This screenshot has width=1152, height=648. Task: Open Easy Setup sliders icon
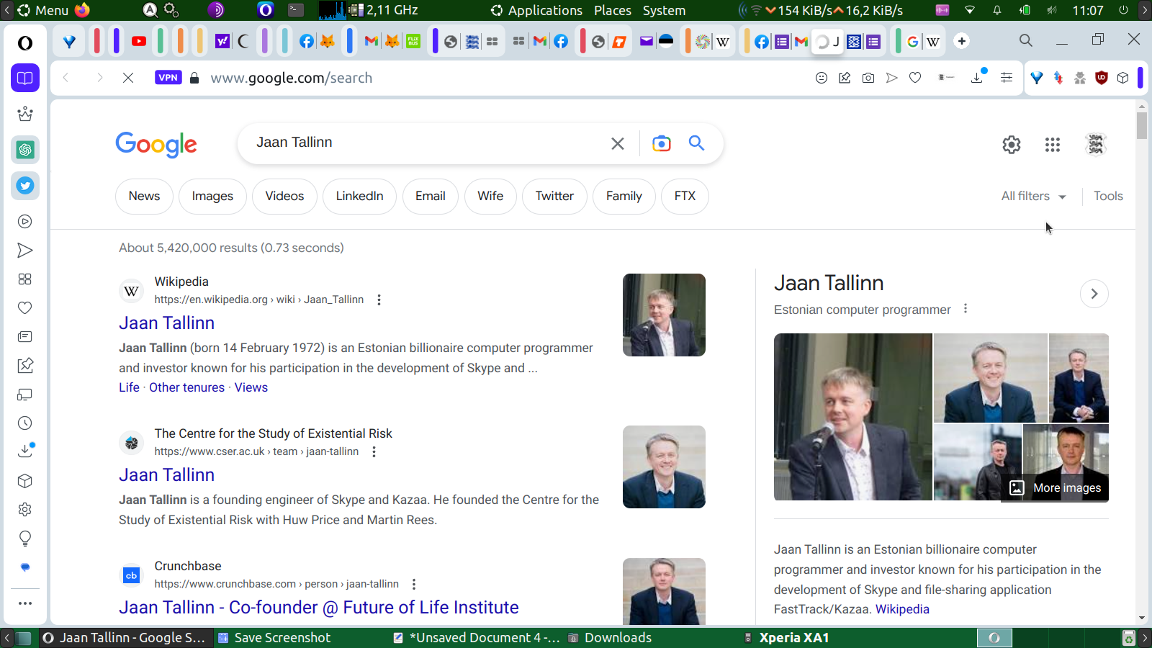pos(1007,78)
